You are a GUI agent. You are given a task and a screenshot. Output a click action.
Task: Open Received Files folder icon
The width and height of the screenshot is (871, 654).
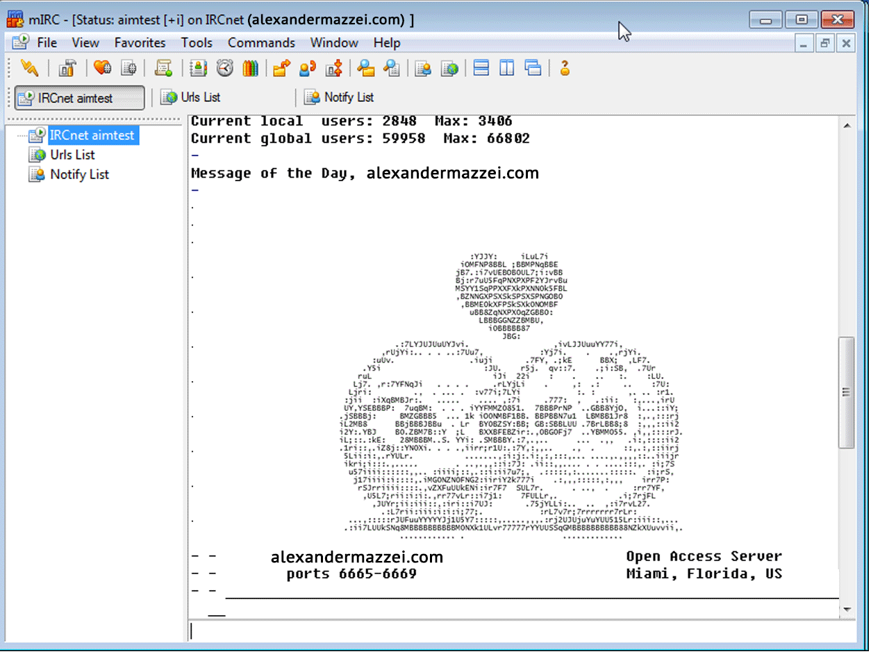point(366,67)
